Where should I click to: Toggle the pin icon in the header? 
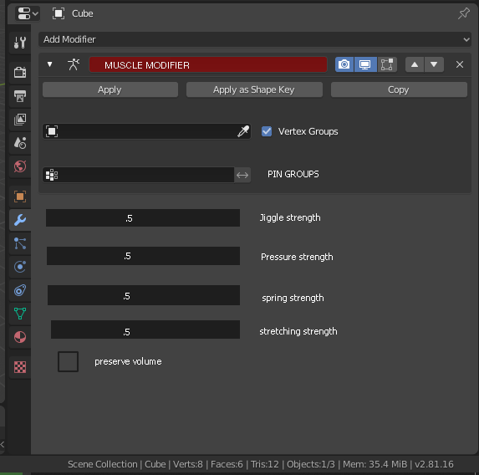point(463,13)
